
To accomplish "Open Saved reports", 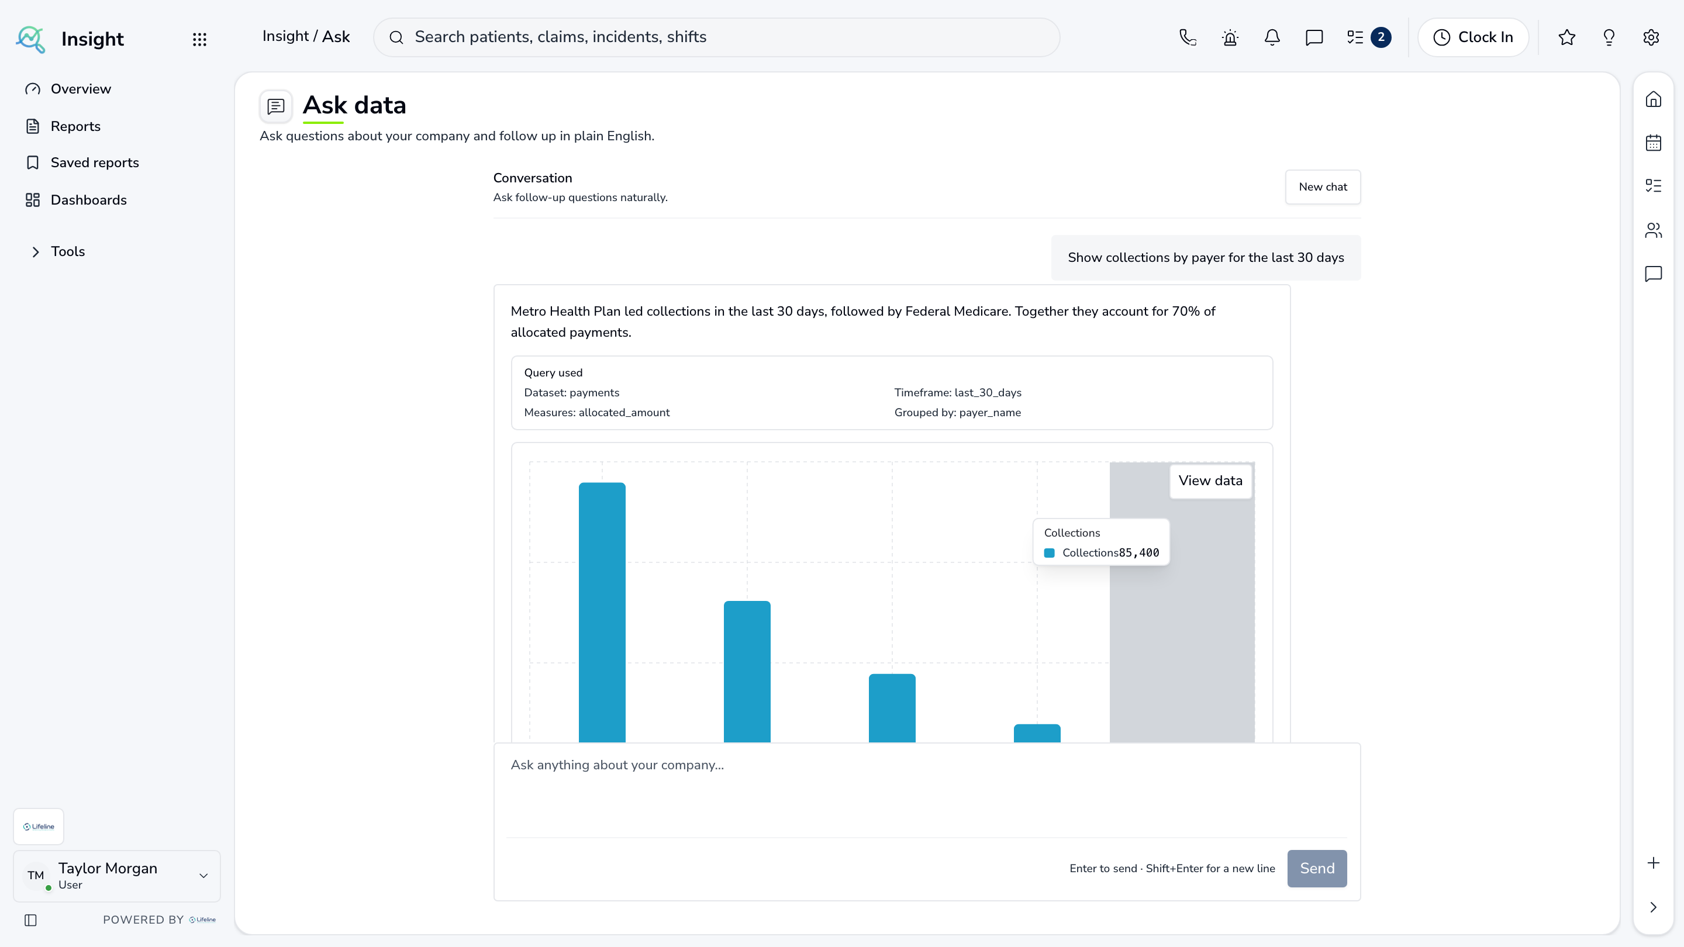I will [x=95, y=163].
